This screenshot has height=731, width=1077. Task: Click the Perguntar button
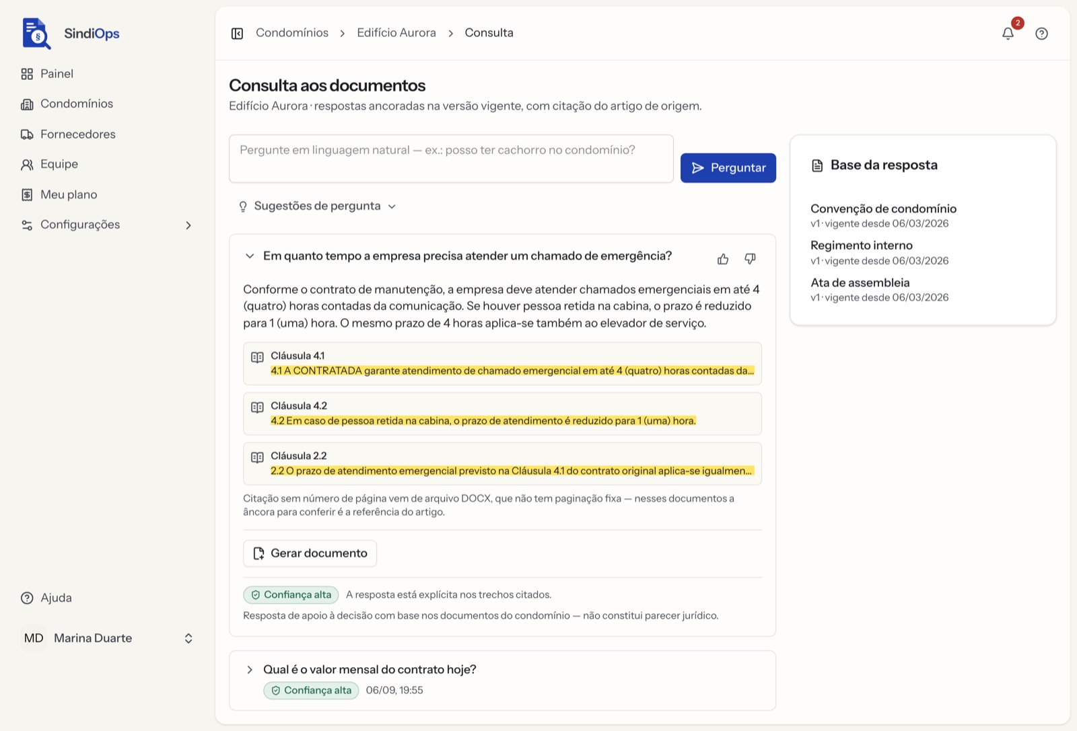coord(728,168)
